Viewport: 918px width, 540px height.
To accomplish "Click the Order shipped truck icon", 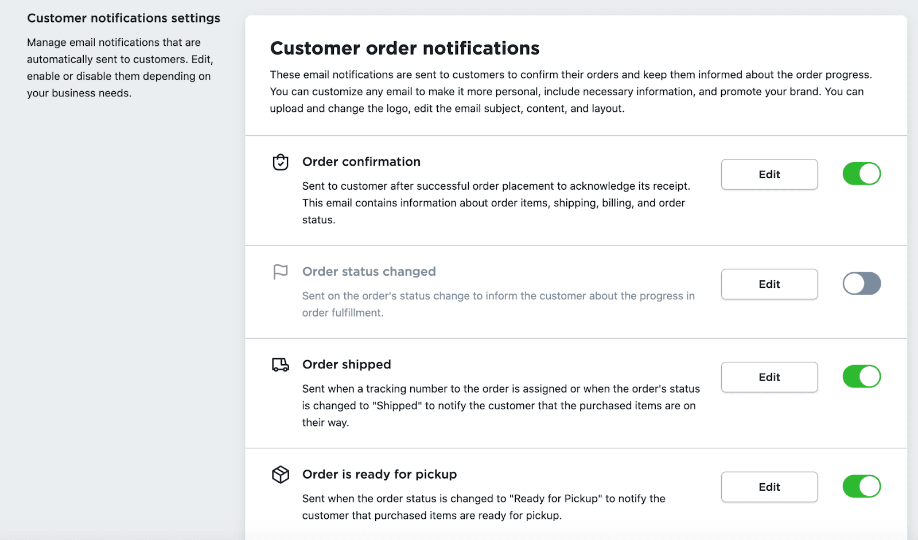I will pos(281,365).
